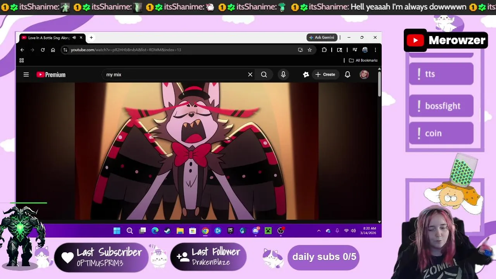Reload the YouTube page
Image resolution: width=496 pixels, height=279 pixels.
(43, 50)
